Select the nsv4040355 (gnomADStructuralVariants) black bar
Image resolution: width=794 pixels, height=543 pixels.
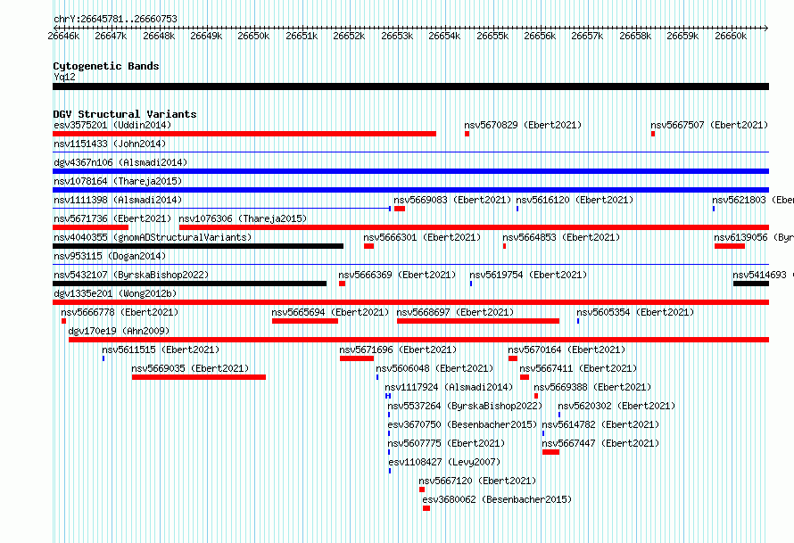coord(198,246)
